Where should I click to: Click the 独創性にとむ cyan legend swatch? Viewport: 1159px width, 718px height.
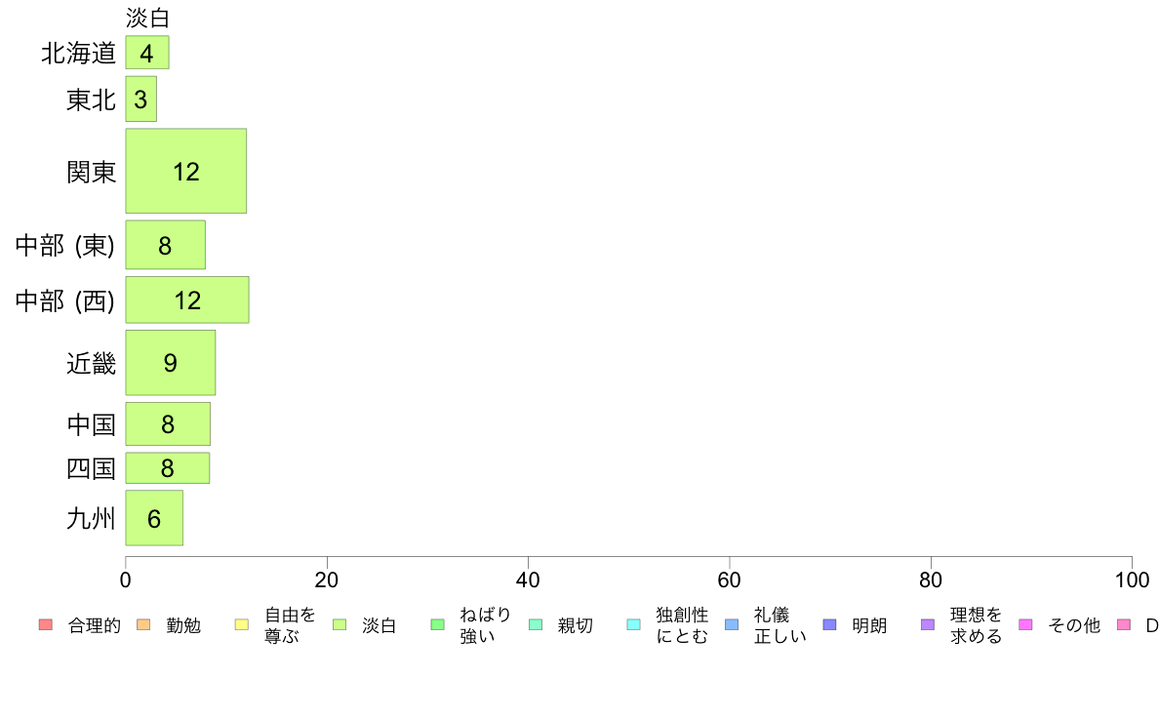point(633,624)
